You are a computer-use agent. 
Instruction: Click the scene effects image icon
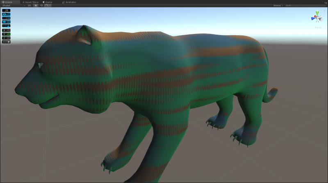coord(46,6)
